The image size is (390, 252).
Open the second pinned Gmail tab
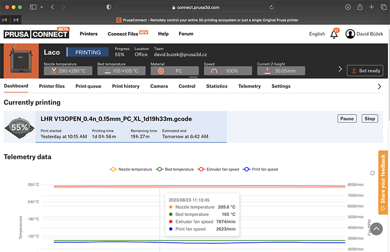pos(16,20)
